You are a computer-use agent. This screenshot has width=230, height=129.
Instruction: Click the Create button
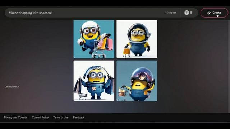point(214,13)
